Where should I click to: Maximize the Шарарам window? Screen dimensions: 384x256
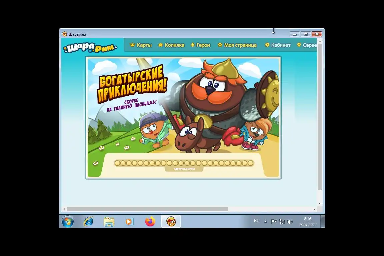306,34
